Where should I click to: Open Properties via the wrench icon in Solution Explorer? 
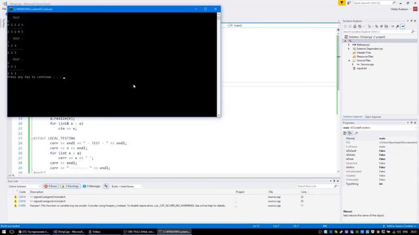(x=397, y=26)
